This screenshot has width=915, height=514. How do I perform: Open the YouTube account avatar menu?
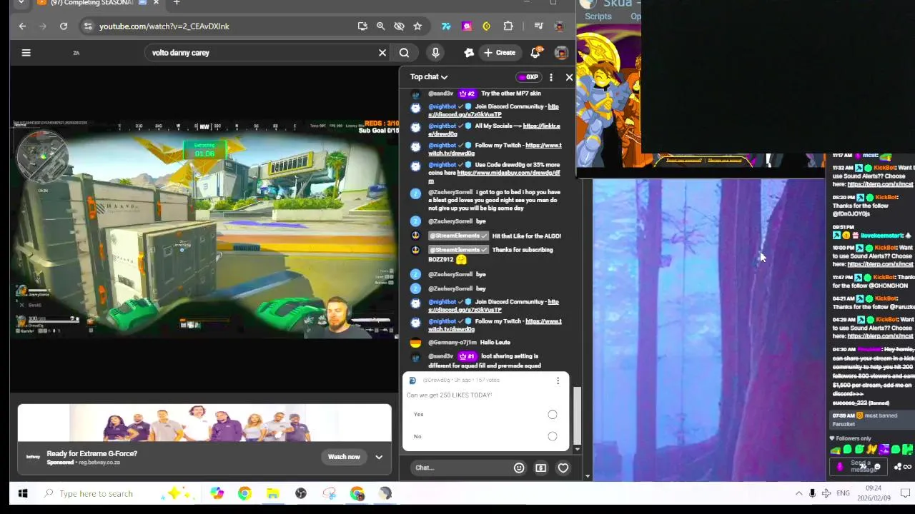point(562,53)
